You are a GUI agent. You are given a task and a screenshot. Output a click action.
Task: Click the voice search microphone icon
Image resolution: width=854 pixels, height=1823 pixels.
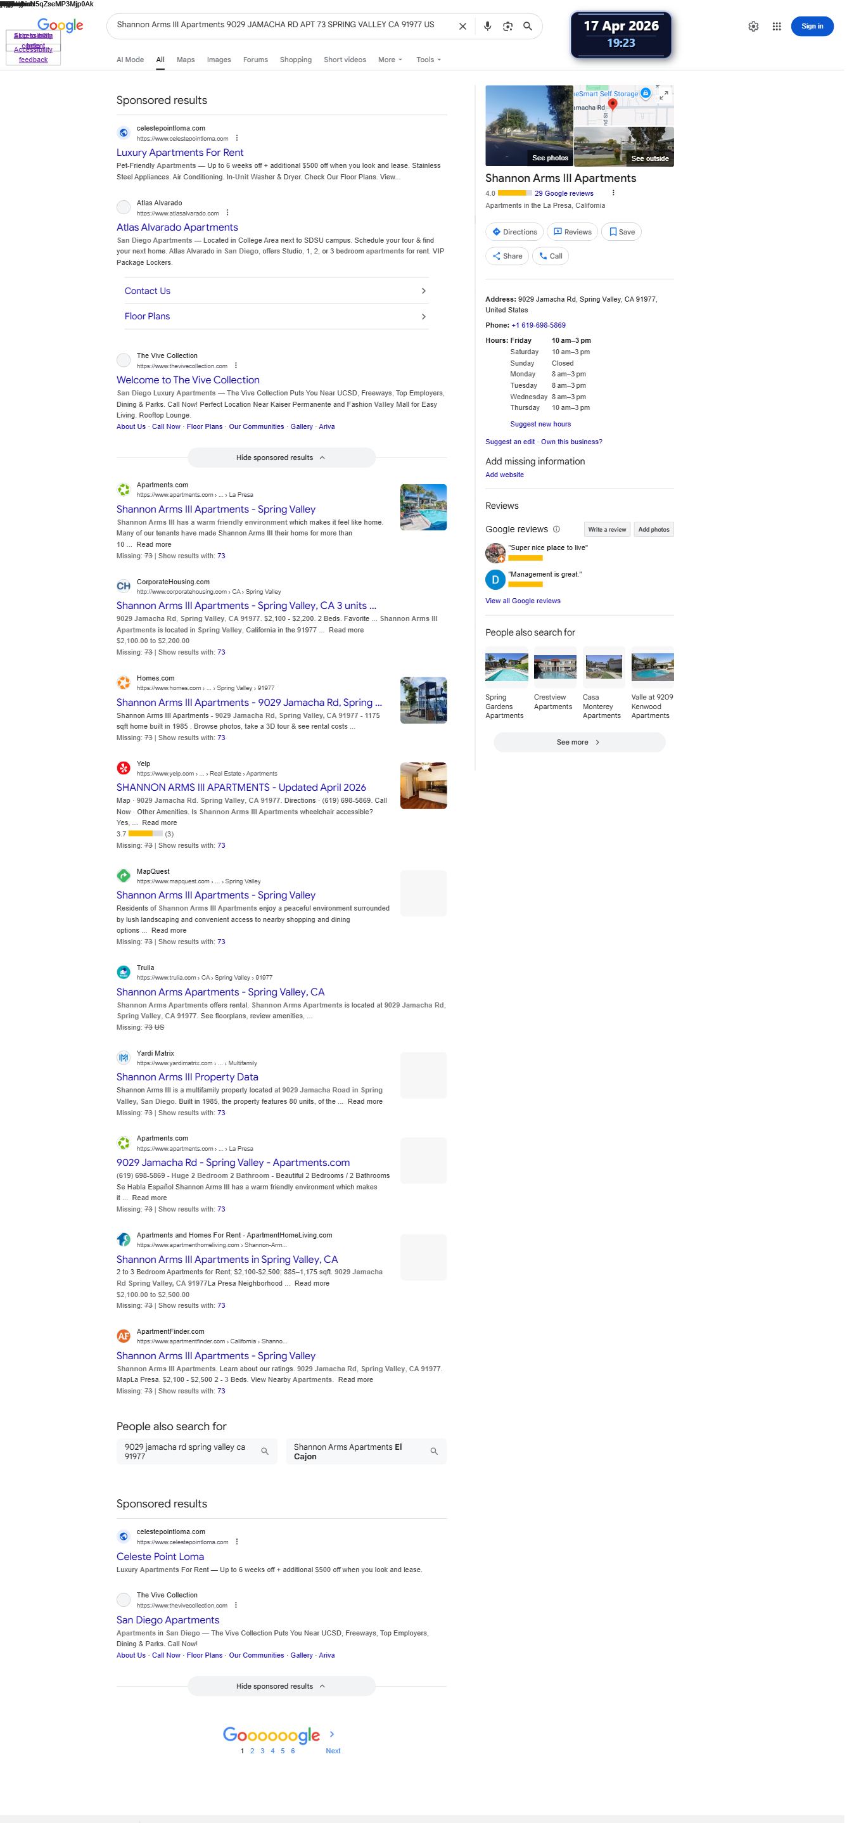click(487, 26)
